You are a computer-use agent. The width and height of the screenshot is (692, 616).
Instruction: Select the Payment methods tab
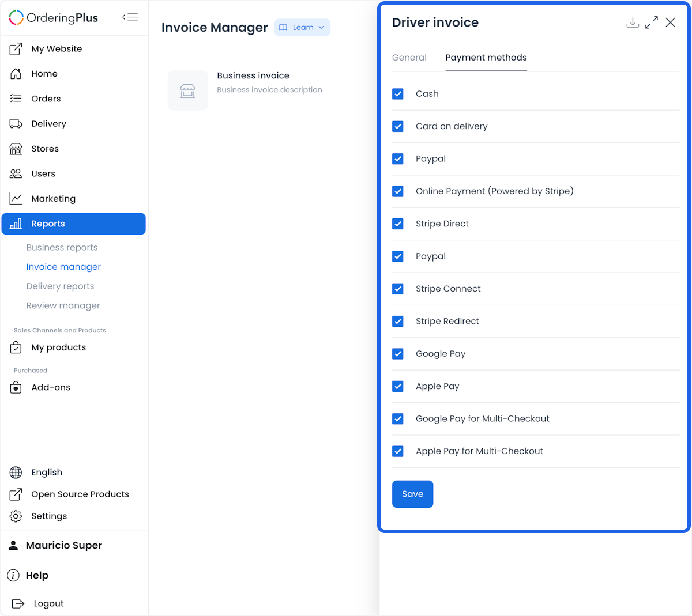(486, 58)
